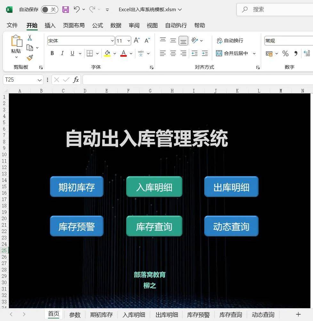The image size is (313, 321).
Task: Click the insert function fx icon
Action: click(76, 80)
